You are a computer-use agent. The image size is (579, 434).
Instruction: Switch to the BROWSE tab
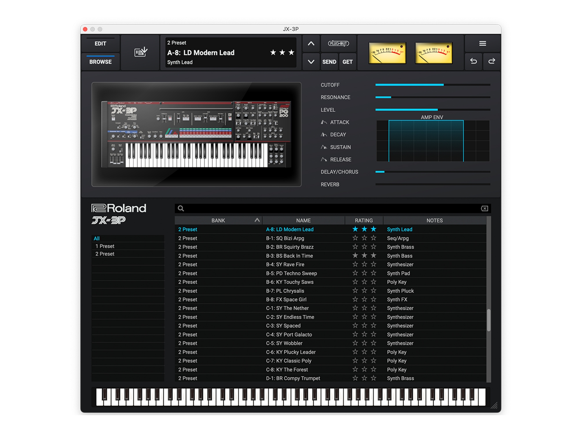click(x=100, y=62)
